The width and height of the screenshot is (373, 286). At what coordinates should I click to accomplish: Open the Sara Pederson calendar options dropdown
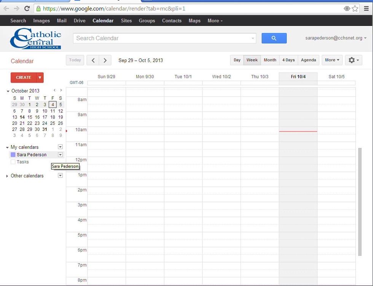[60, 155]
